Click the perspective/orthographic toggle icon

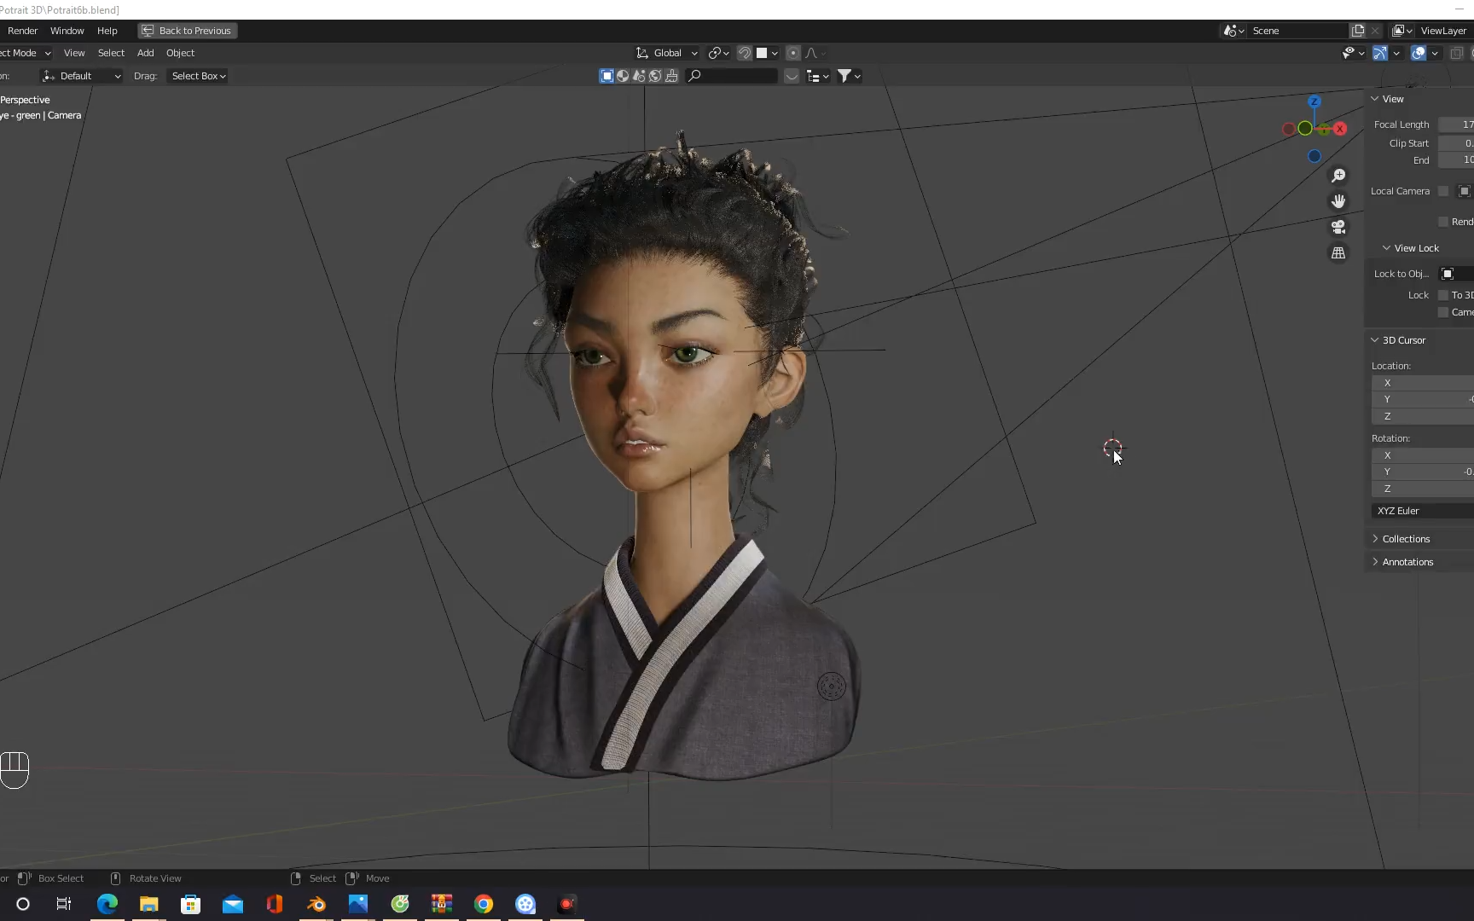(x=1338, y=252)
